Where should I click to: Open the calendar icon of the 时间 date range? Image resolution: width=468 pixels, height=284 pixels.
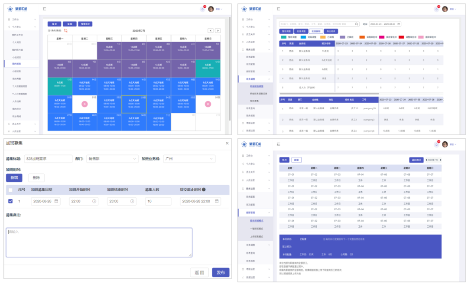pos(399,24)
